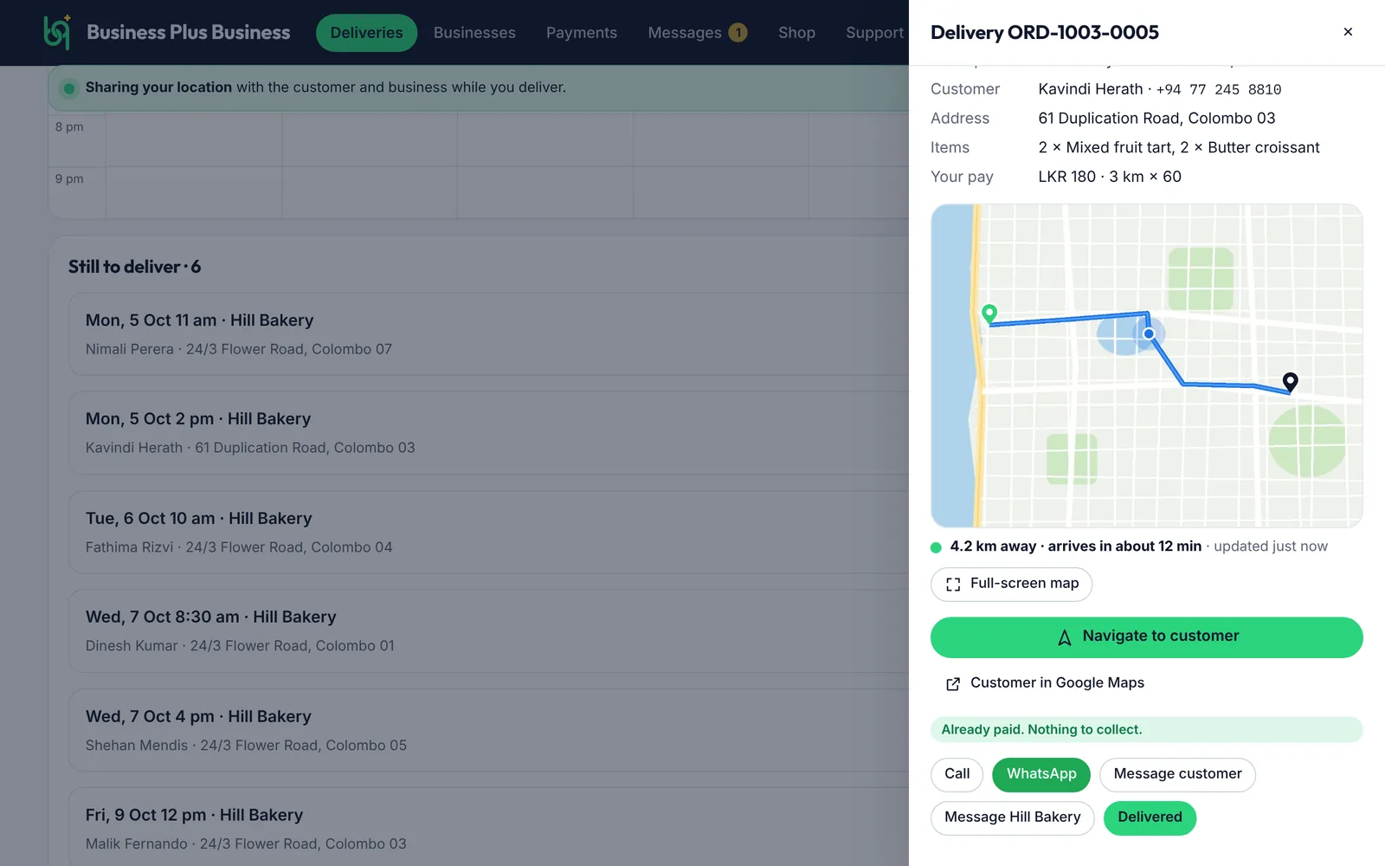The image size is (1385, 866).
Task: Switch to the Businesses tab
Action: point(474,33)
